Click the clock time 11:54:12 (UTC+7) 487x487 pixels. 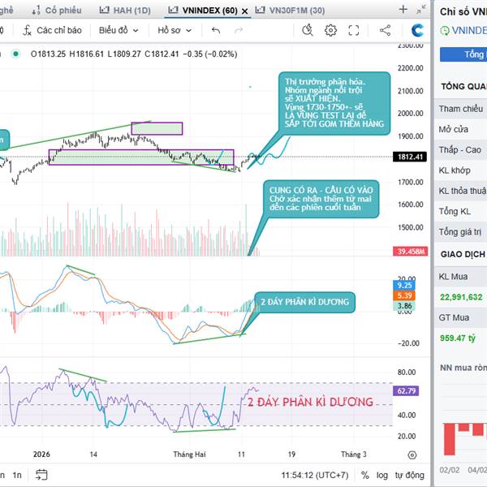pos(315,475)
